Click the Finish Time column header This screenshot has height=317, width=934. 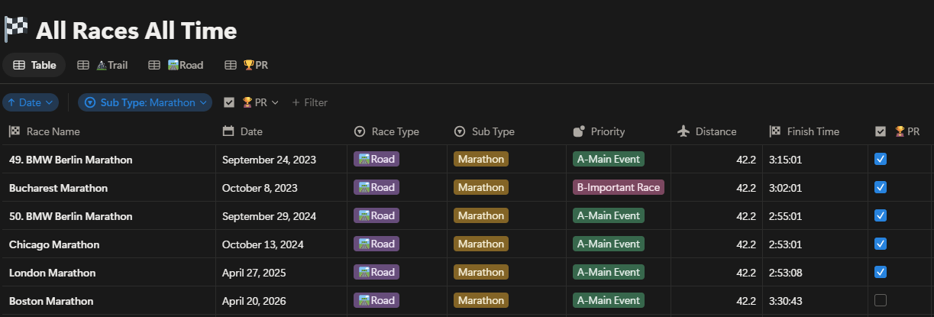tap(816, 131)
